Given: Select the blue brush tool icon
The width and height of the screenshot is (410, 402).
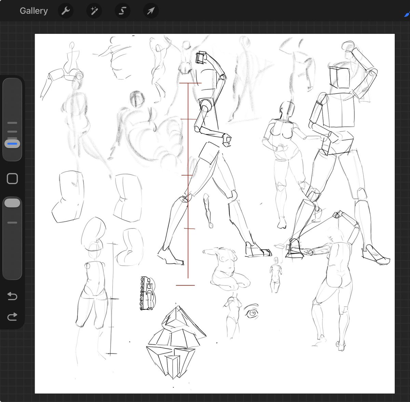Looking at the screenshot, I should 407,14.
